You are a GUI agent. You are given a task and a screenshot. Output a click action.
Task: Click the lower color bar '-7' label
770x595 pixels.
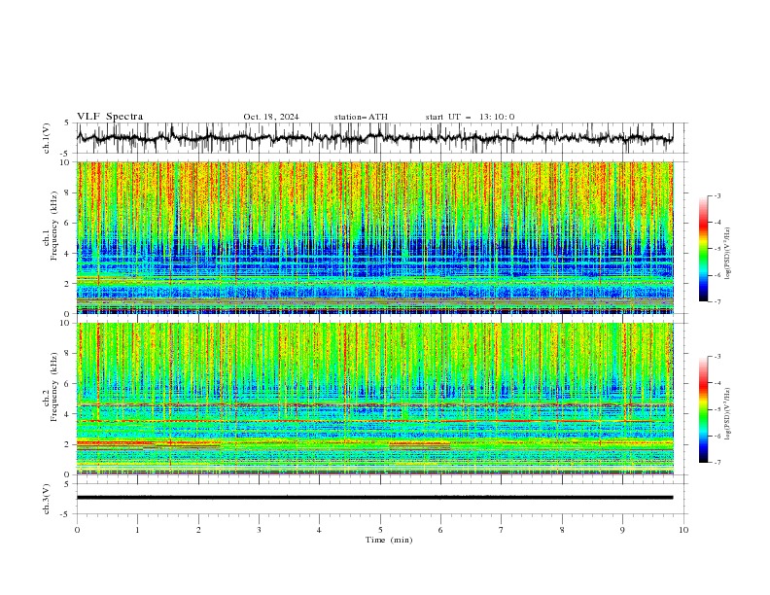(717, 462)
